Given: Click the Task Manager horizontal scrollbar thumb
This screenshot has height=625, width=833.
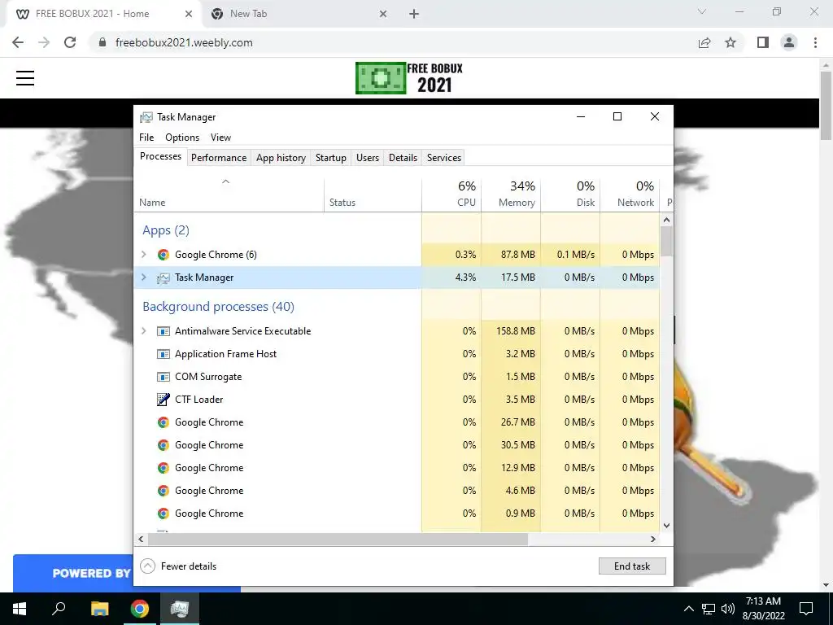Looking at the screenshot, I should [x=338, y=539].
